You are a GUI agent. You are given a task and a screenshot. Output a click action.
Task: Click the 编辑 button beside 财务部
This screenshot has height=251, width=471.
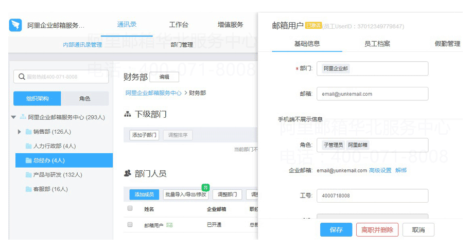(164, 77)
